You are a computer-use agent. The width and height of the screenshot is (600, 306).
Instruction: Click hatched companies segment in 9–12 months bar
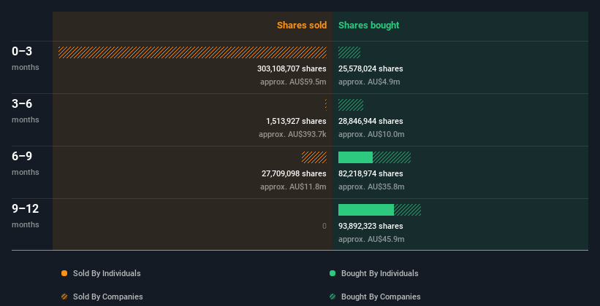pos(408,210)
